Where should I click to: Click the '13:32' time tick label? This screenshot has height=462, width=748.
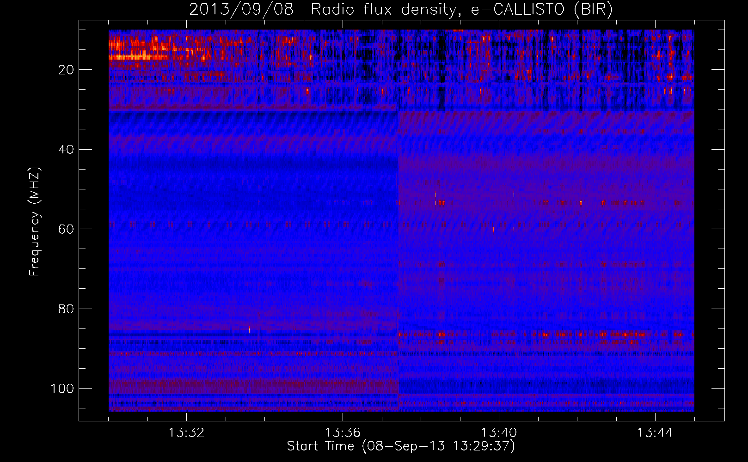pyautogui.click(x=186, y=433)
